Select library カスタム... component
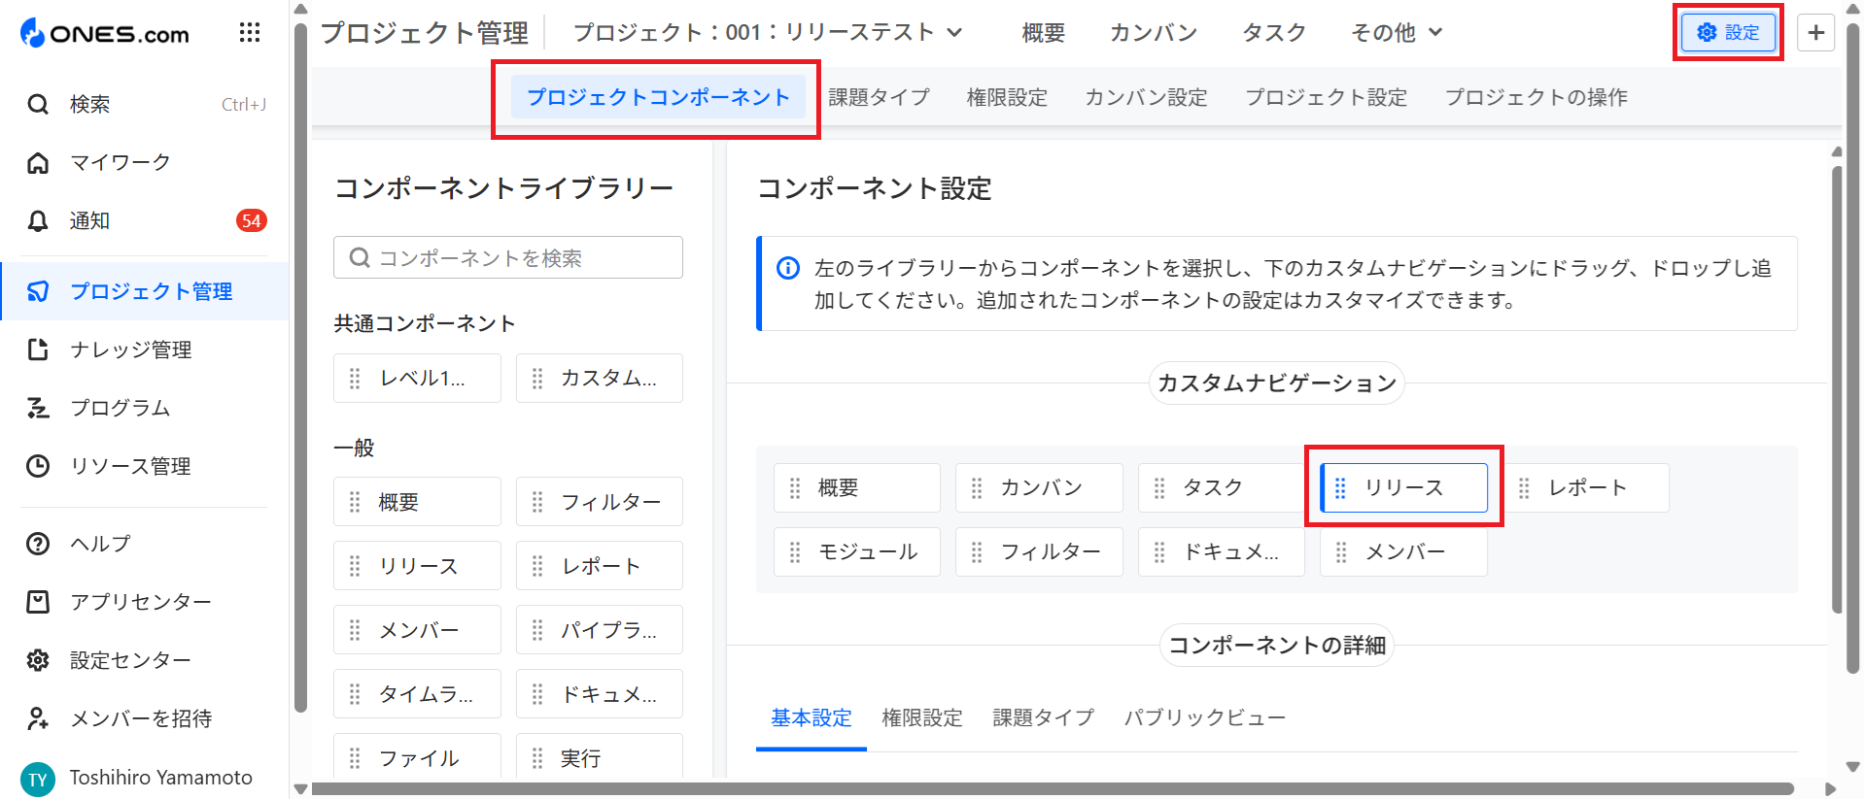The width and height of the screenshot is (1864, 799). (x=600, y=378)
